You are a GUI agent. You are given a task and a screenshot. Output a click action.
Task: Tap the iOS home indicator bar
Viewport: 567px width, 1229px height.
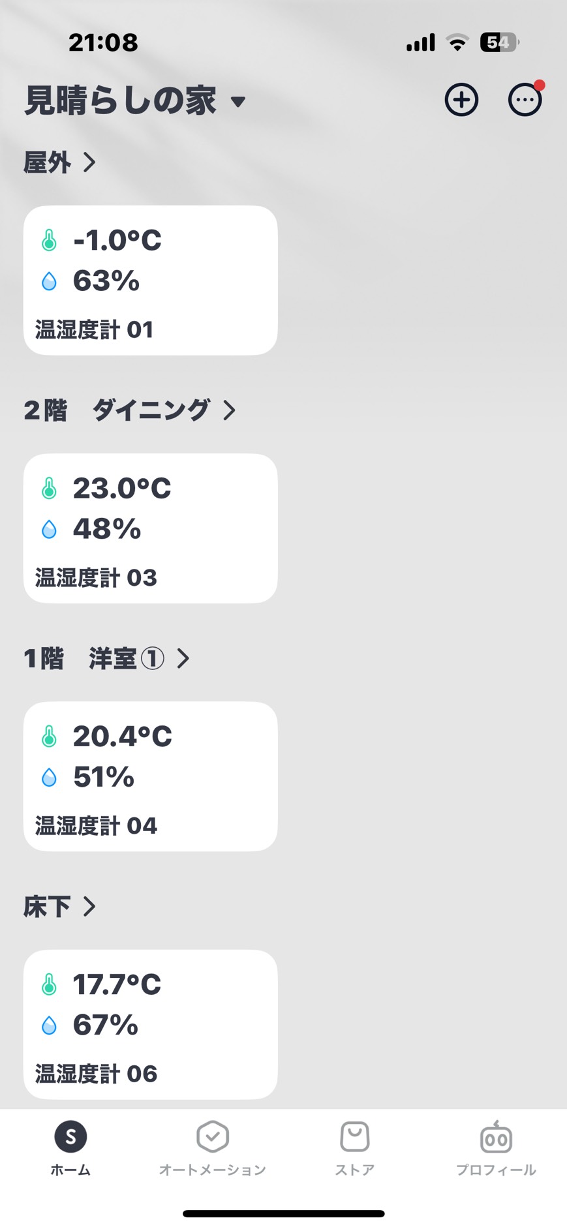(283, 1213)
